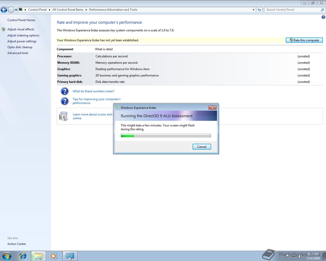The height and width of the screenshot is (261, 326).
Task: Click the All Control Panel Items breadcrumb
Action: pyautogui.click(x=68, y=10)
